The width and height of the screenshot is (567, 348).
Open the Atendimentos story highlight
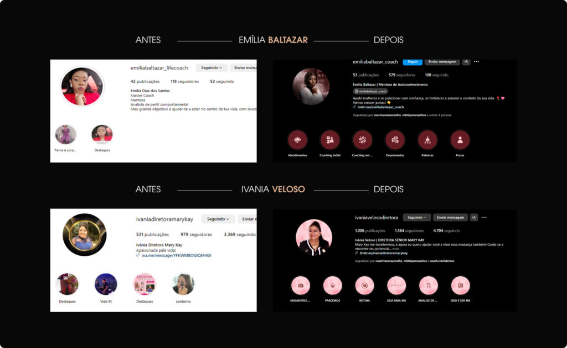point(297,140)
